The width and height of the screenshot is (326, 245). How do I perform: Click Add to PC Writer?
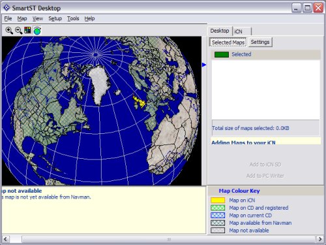click(265, 176)
